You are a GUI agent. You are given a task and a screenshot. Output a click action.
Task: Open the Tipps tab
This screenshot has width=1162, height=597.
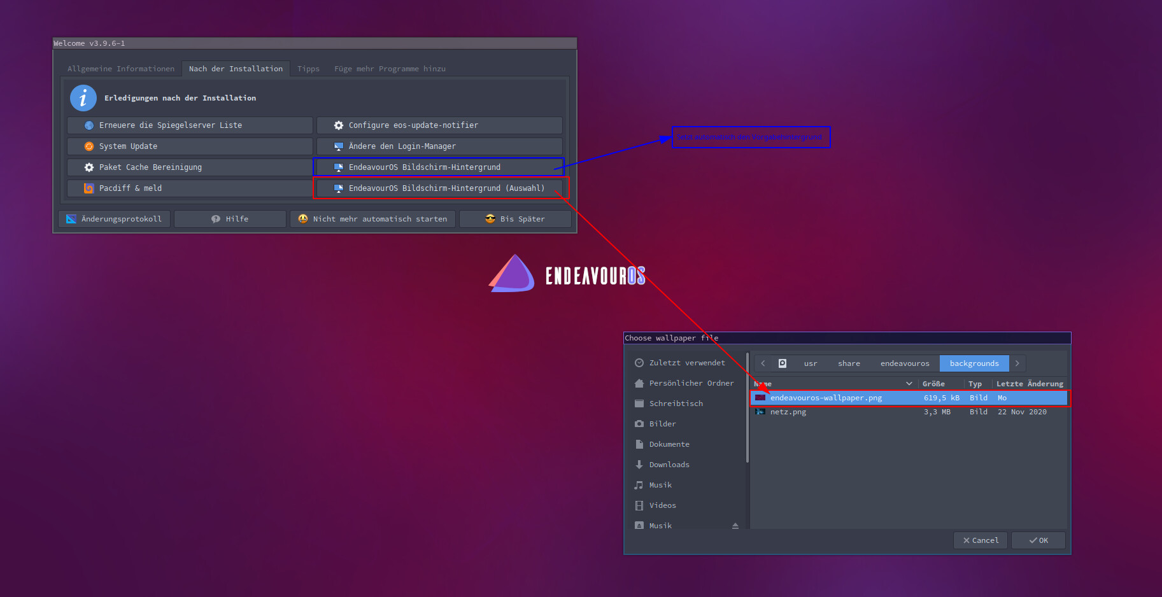(x=308, y=69)
